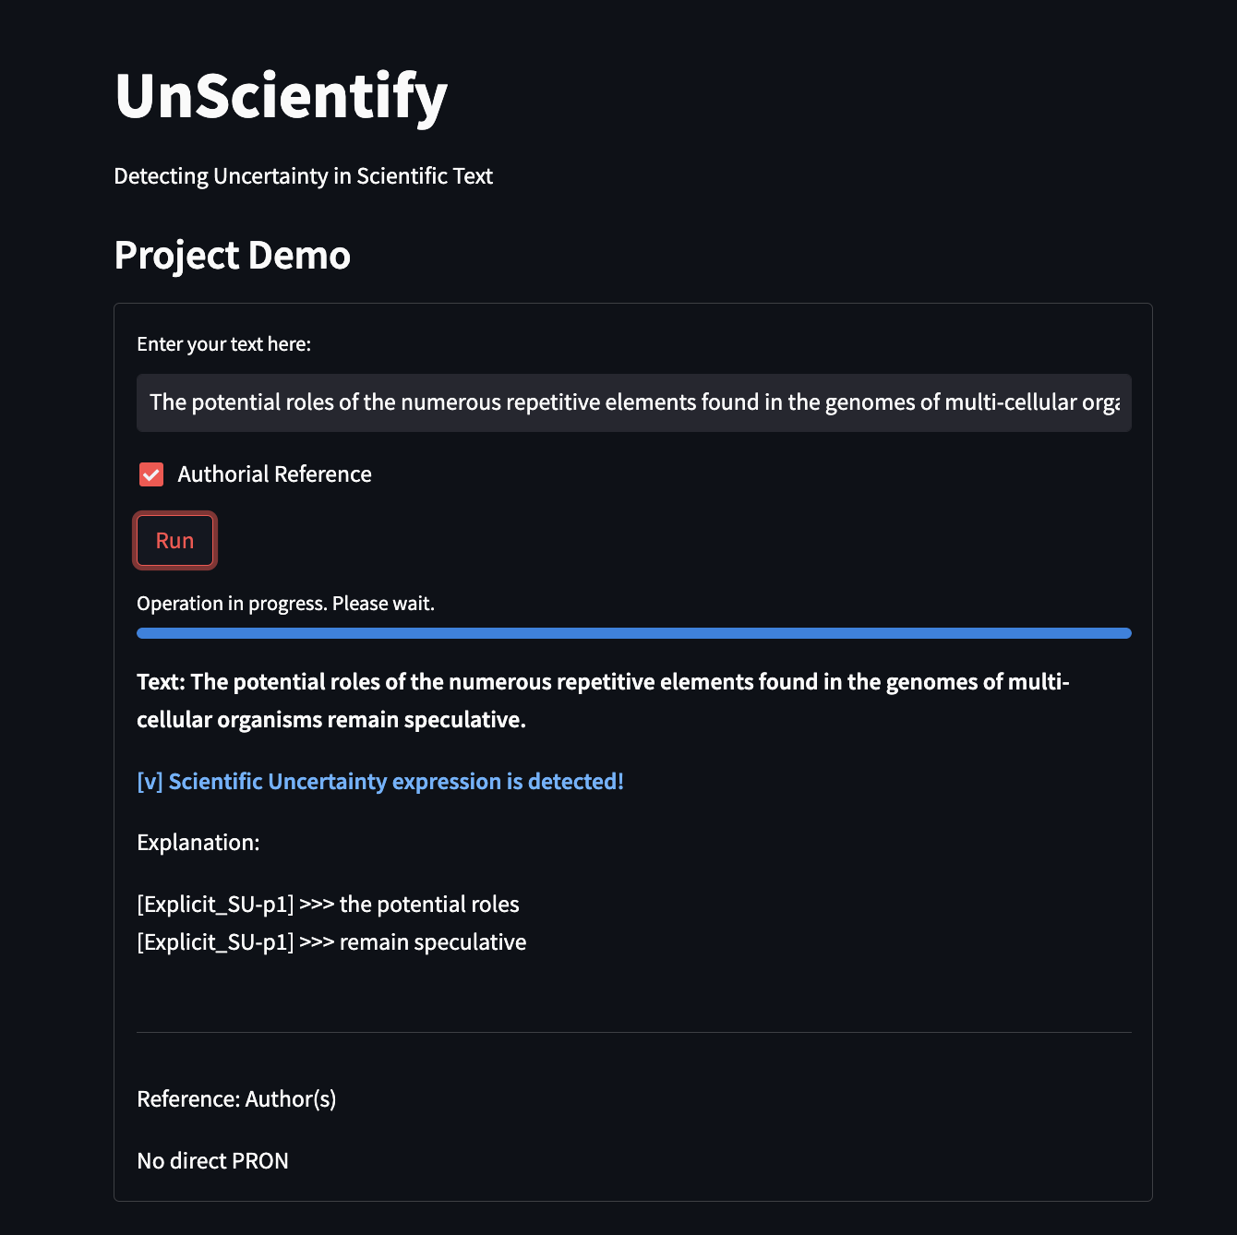Click the blue progress bar
Screen dimensions: 1237x1235
click(x=633, y=633)
